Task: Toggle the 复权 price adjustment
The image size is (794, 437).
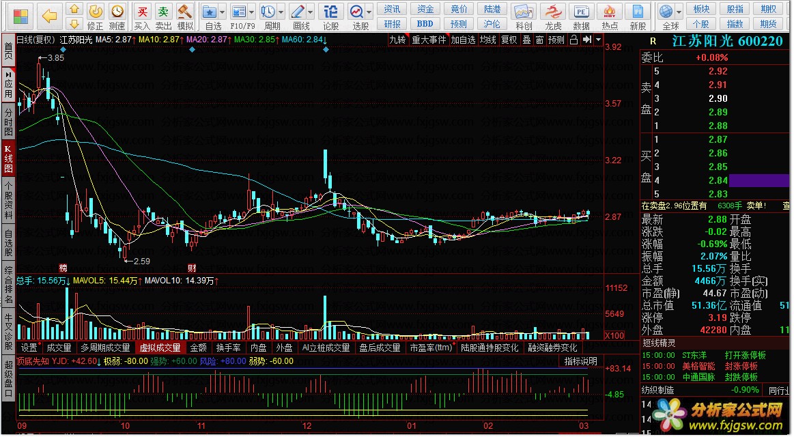Action: tap(509, 40)
